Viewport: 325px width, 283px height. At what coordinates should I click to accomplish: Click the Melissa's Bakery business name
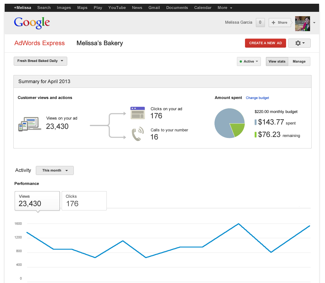click(100, 43)
